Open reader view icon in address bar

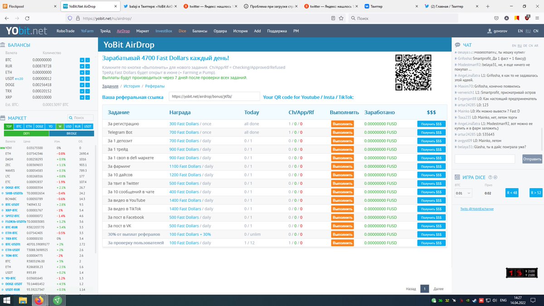(x=333, y=18)
